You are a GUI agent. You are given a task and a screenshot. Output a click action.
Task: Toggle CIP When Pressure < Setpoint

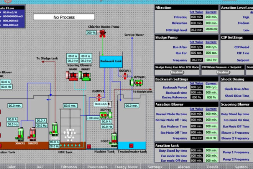(x=223, y=72)
